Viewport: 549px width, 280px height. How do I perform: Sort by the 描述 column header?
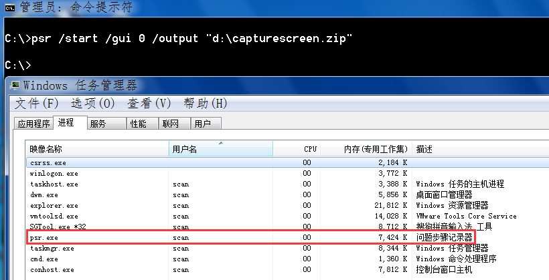coord(481,149)
